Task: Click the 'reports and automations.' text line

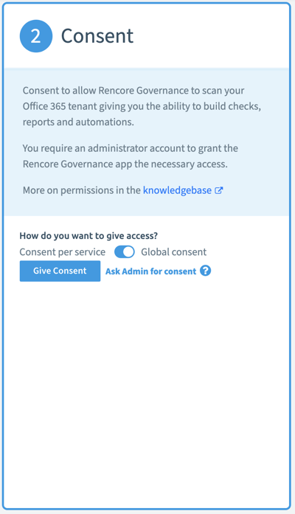Action: [x=78, y=122]
